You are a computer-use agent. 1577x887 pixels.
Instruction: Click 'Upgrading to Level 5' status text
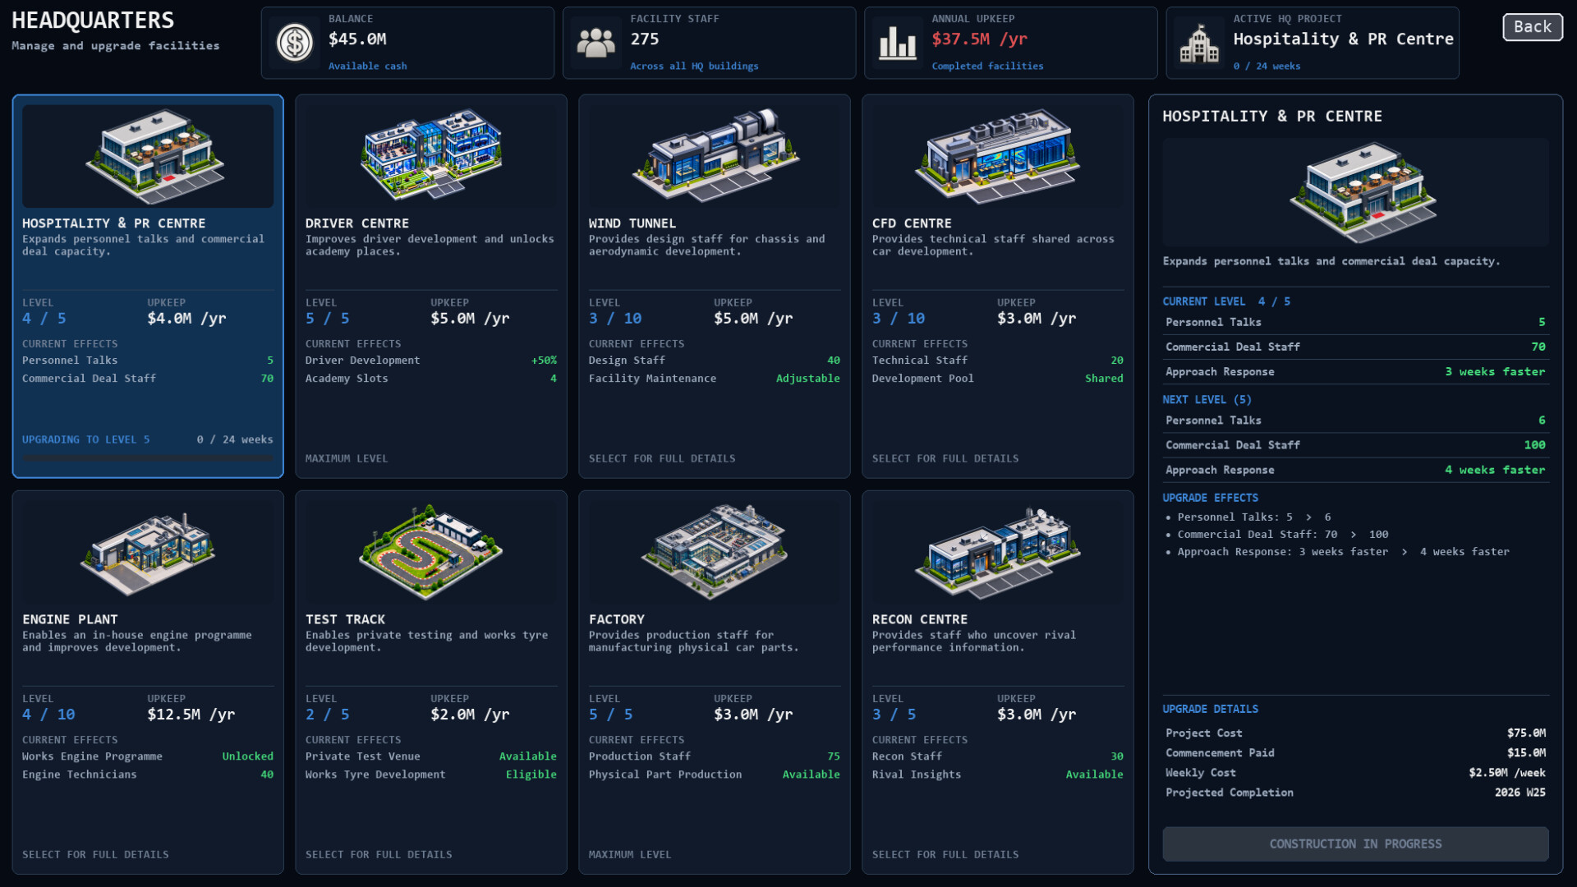click(86, 440)
